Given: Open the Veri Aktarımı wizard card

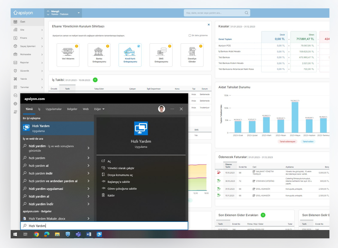Looking at the screenshot, I should [x=68, y=55].
